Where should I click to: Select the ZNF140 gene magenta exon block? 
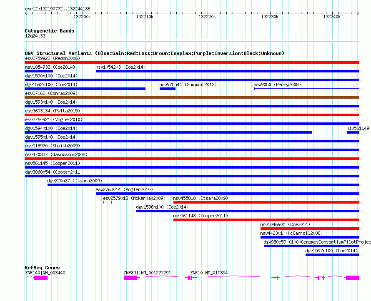pyautogui.click(x=40, y=278)
